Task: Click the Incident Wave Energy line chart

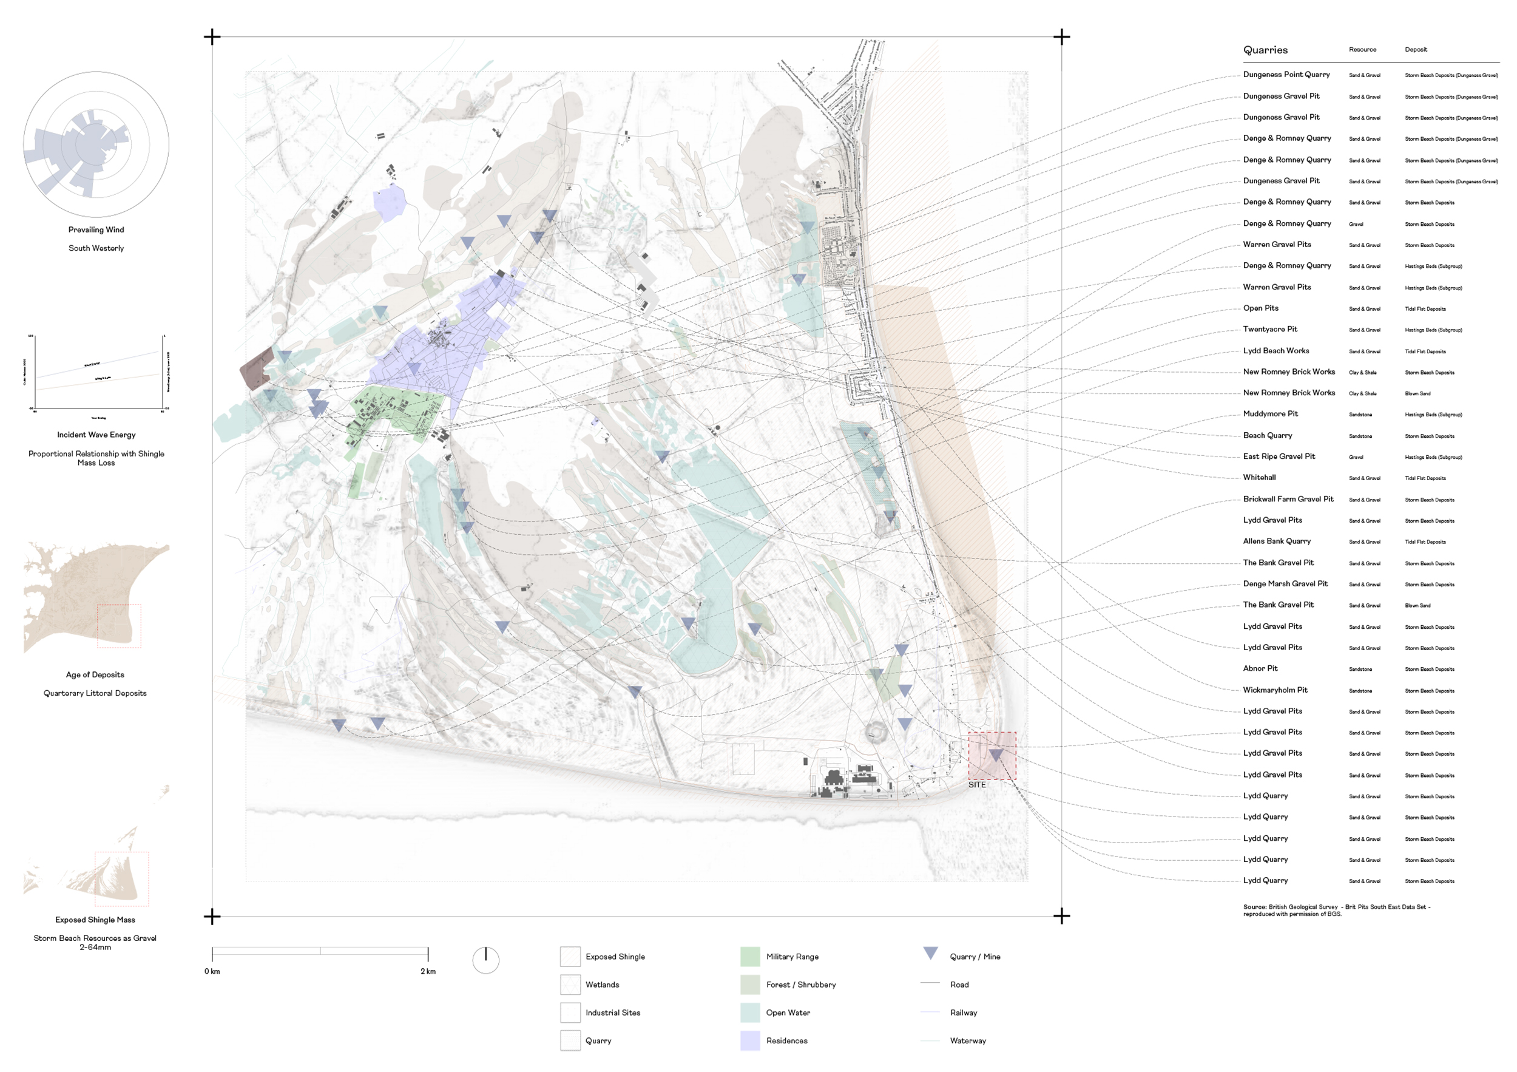Action: (x=98, y=373)
